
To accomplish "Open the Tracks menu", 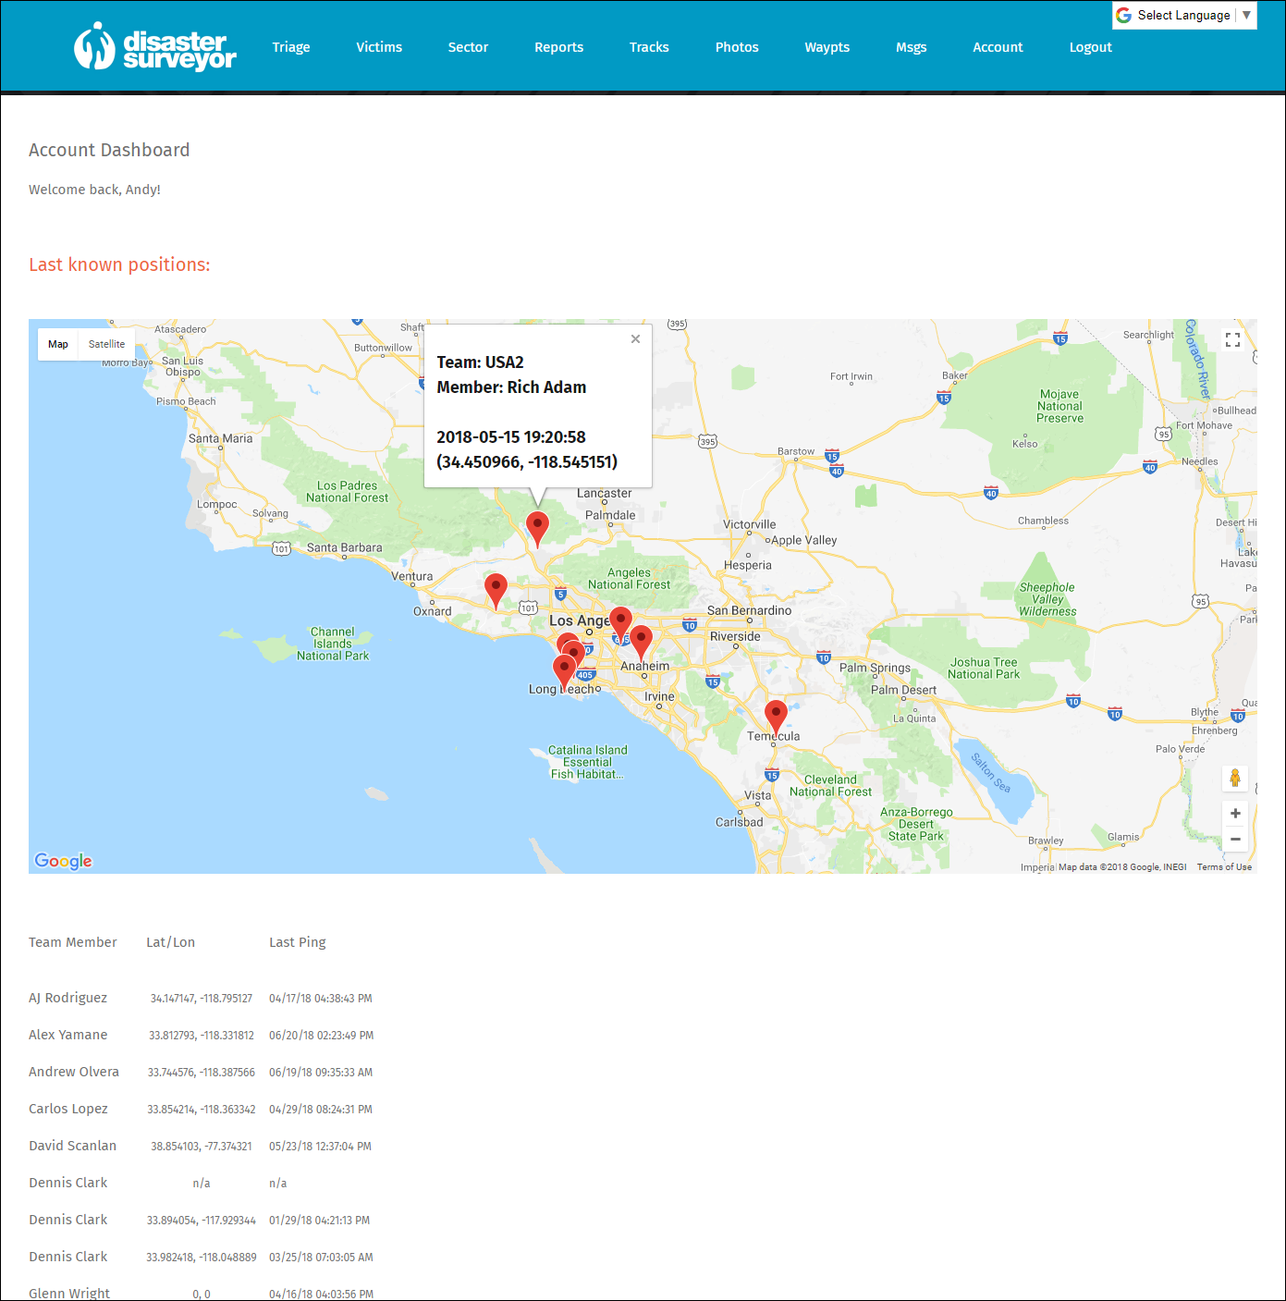I will click(649, 47).
